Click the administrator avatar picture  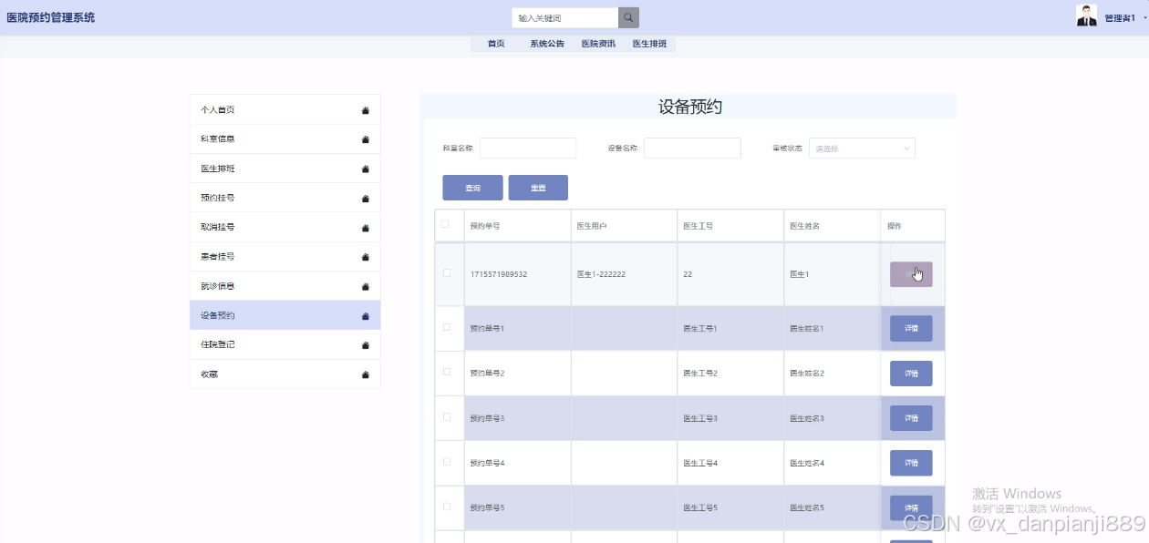pyautogui.click(x=1086, y=15)
